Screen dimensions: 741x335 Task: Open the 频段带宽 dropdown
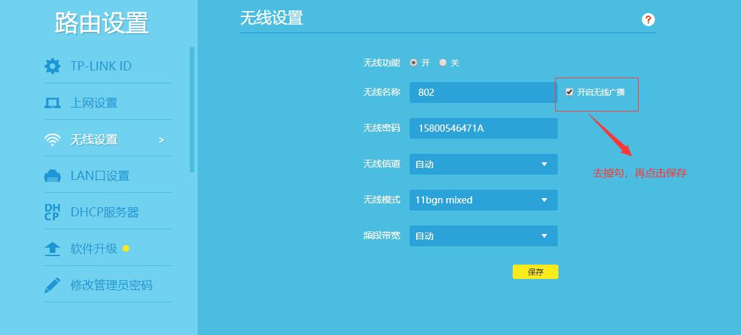click(483, 236)
